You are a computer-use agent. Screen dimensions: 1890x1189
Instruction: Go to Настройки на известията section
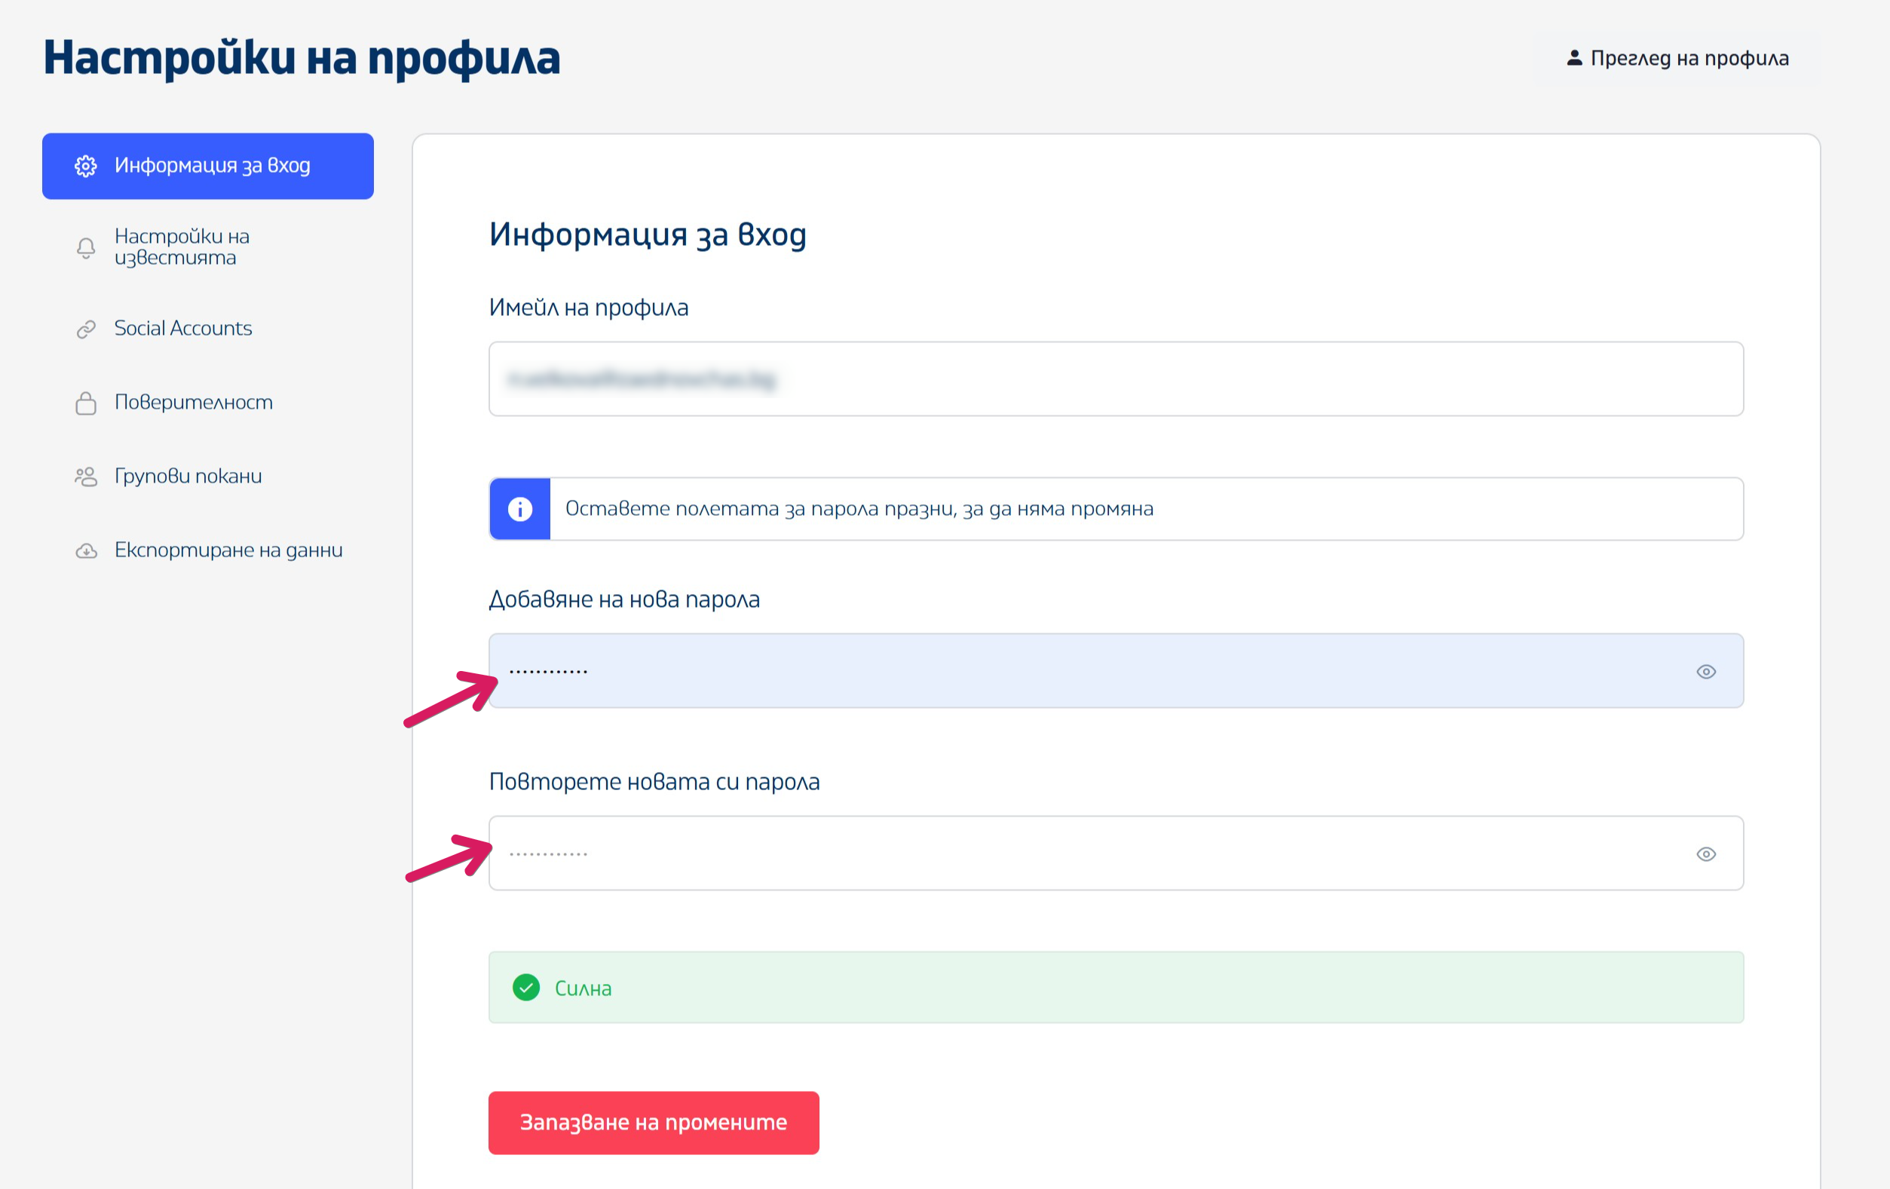point(182,247)
